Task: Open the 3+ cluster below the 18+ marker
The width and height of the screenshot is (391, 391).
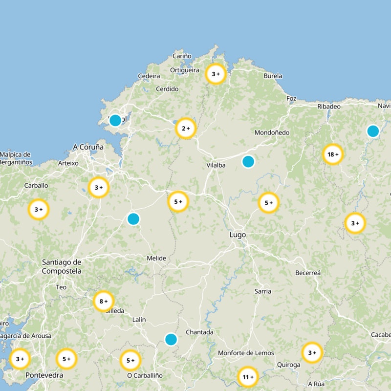Action: click(x=355, y=223)
